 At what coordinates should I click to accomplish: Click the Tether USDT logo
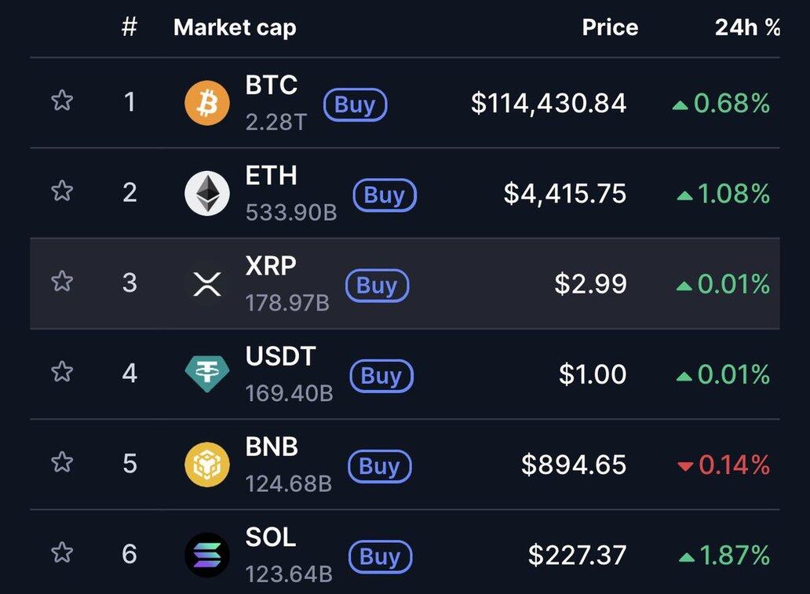pos(207,374)
